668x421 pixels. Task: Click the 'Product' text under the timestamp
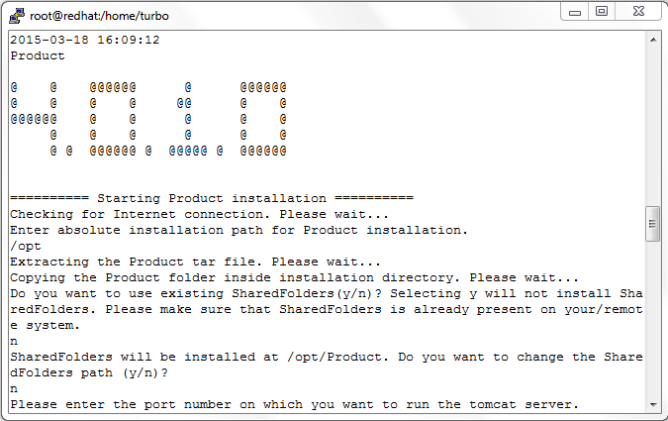click(38, 55)
